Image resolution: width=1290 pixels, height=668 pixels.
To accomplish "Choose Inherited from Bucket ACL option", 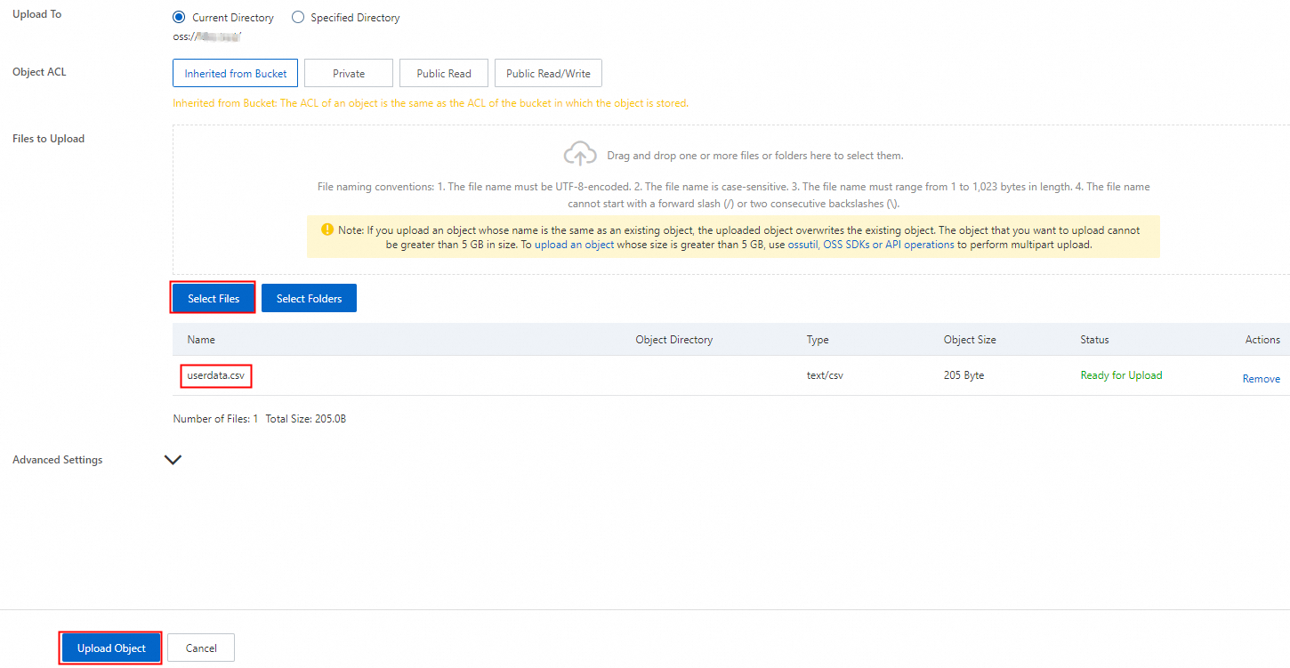I will [x=236, y=73].
